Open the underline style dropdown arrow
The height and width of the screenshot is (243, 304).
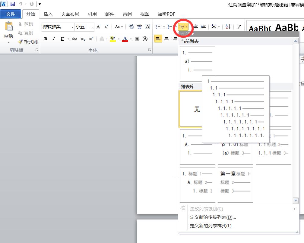68,39
